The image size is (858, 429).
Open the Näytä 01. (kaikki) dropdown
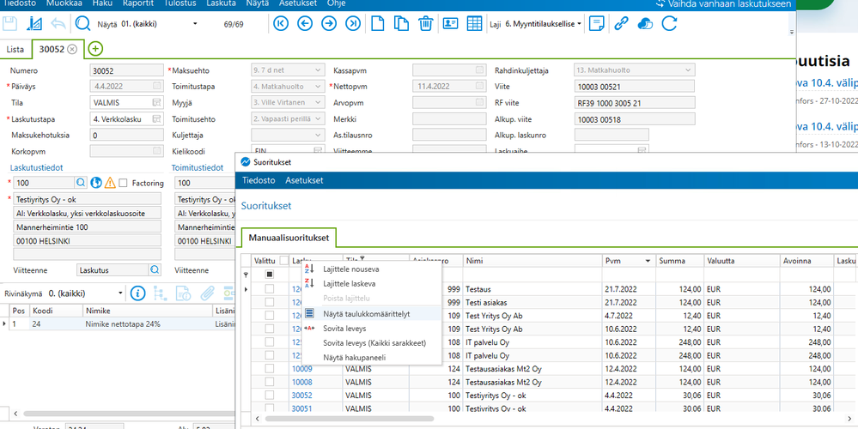pyautogui.click(x=194, y=23)
